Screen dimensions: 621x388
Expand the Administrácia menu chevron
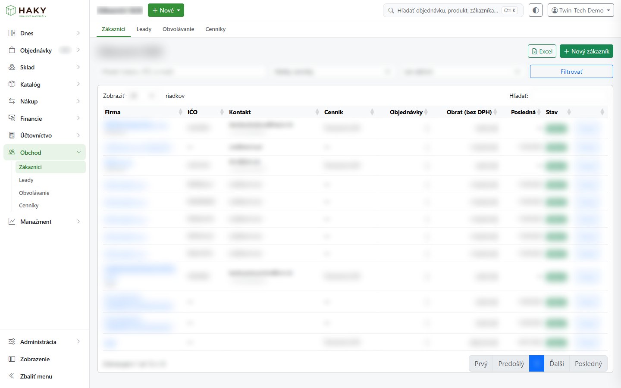pos(78,342)
